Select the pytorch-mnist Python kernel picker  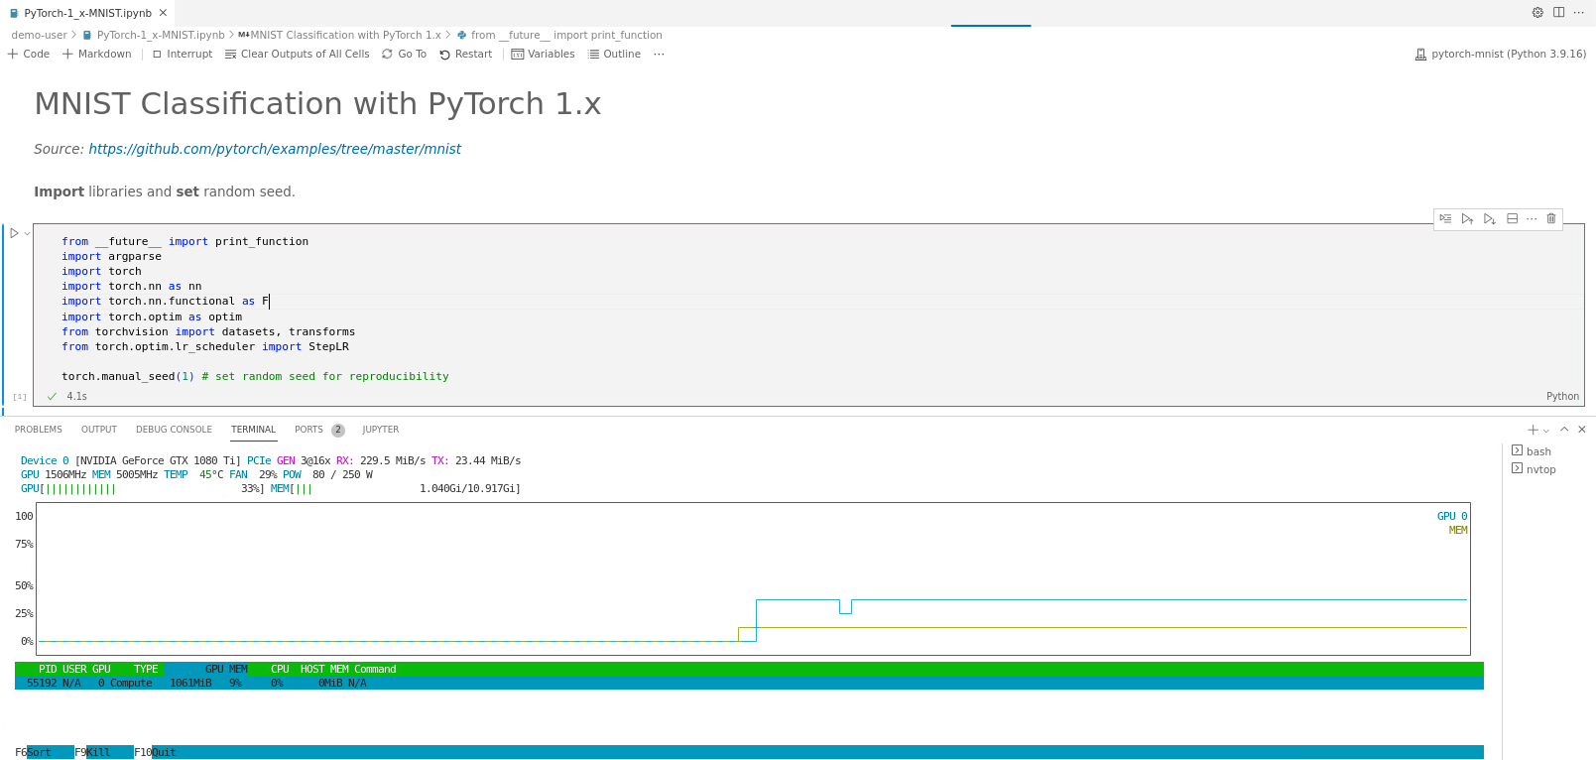(1500, 54)
